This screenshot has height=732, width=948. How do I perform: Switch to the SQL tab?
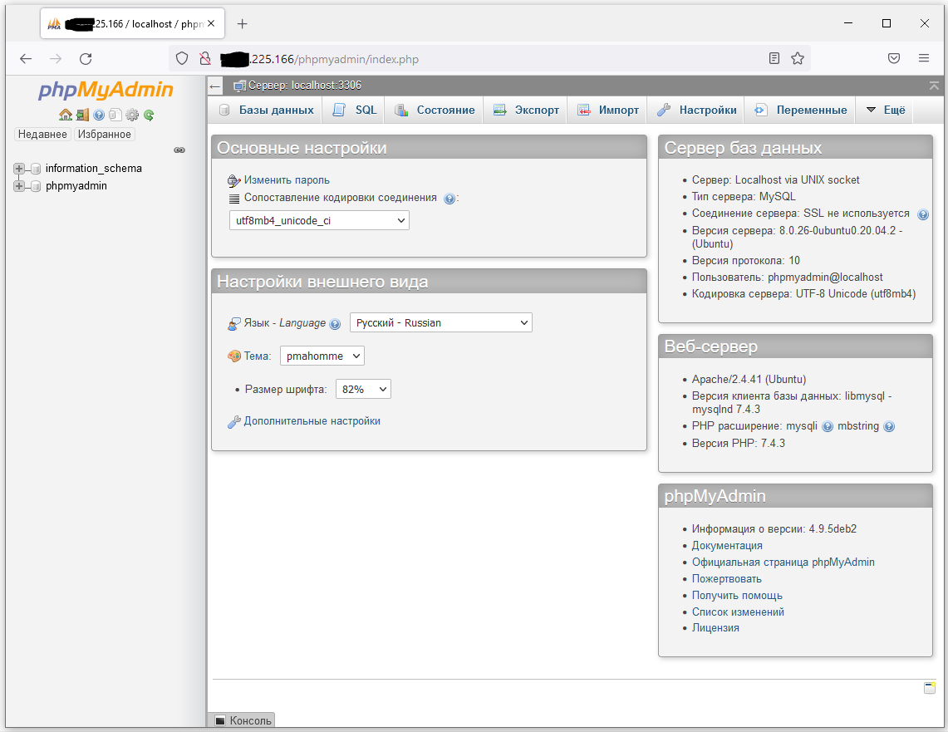click(355, 110)
